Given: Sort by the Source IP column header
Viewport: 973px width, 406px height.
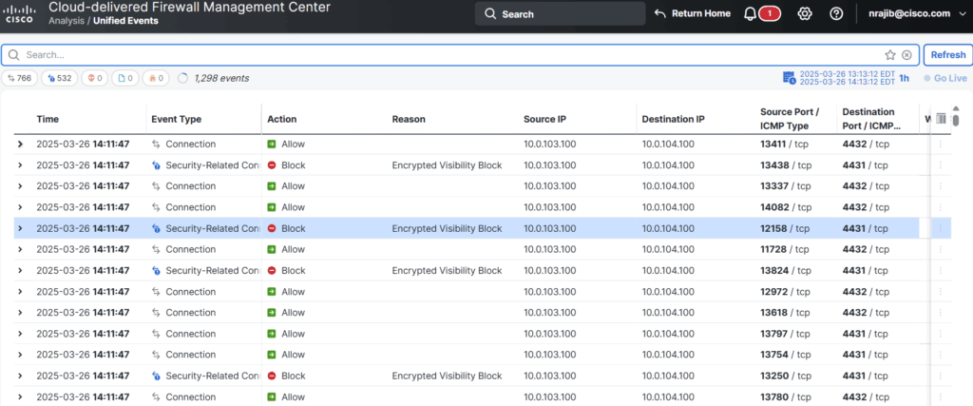Looking at the screenshot, I should 544,119.
